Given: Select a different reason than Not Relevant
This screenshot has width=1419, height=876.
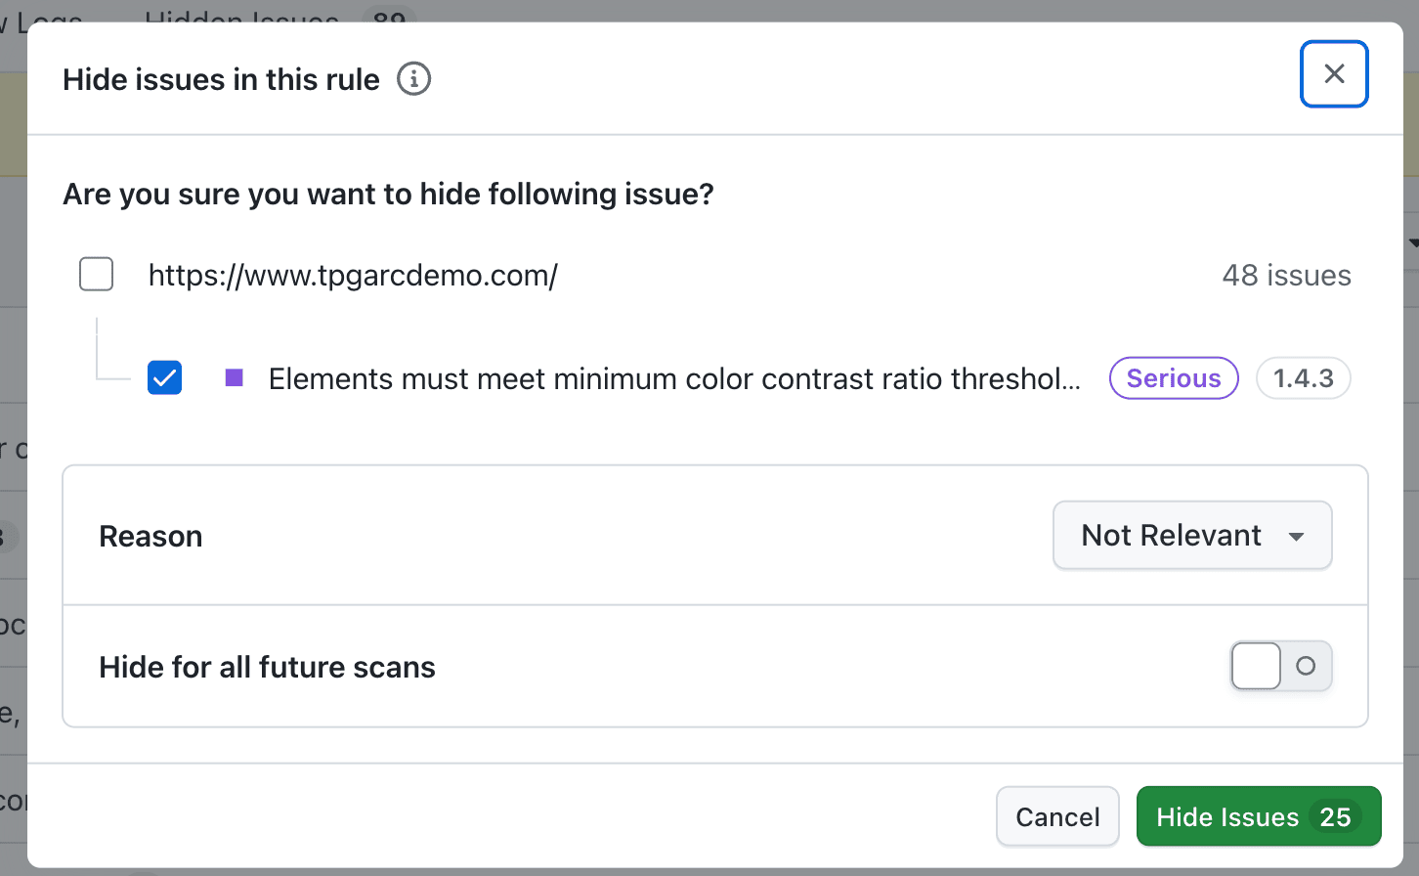Looking at the screenshot, I should [x=1191, y=535].
